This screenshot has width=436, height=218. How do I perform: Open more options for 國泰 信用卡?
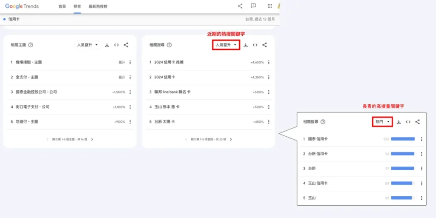point(422,139)
